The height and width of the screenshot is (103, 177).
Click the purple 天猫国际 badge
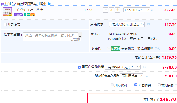(18, 15)
